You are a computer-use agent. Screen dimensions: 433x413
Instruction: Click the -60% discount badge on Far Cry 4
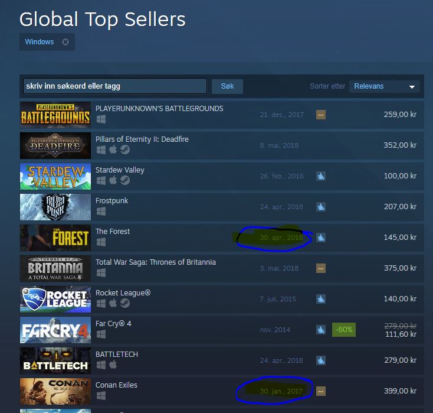pos(343,330)
